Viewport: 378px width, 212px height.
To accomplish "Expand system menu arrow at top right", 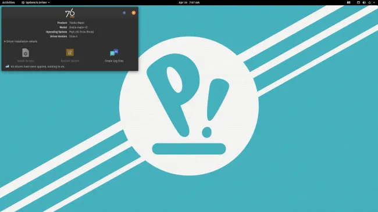I will coord(374,2).
